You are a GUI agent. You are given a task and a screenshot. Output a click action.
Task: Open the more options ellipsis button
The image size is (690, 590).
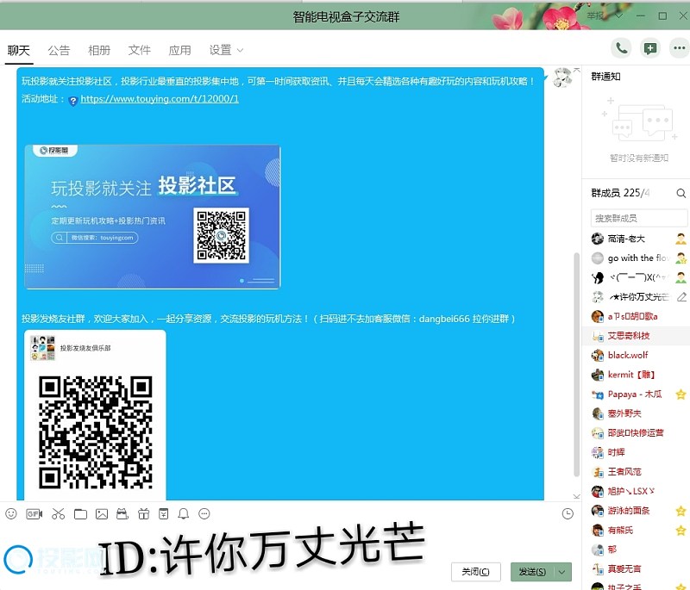coord(679,48)
